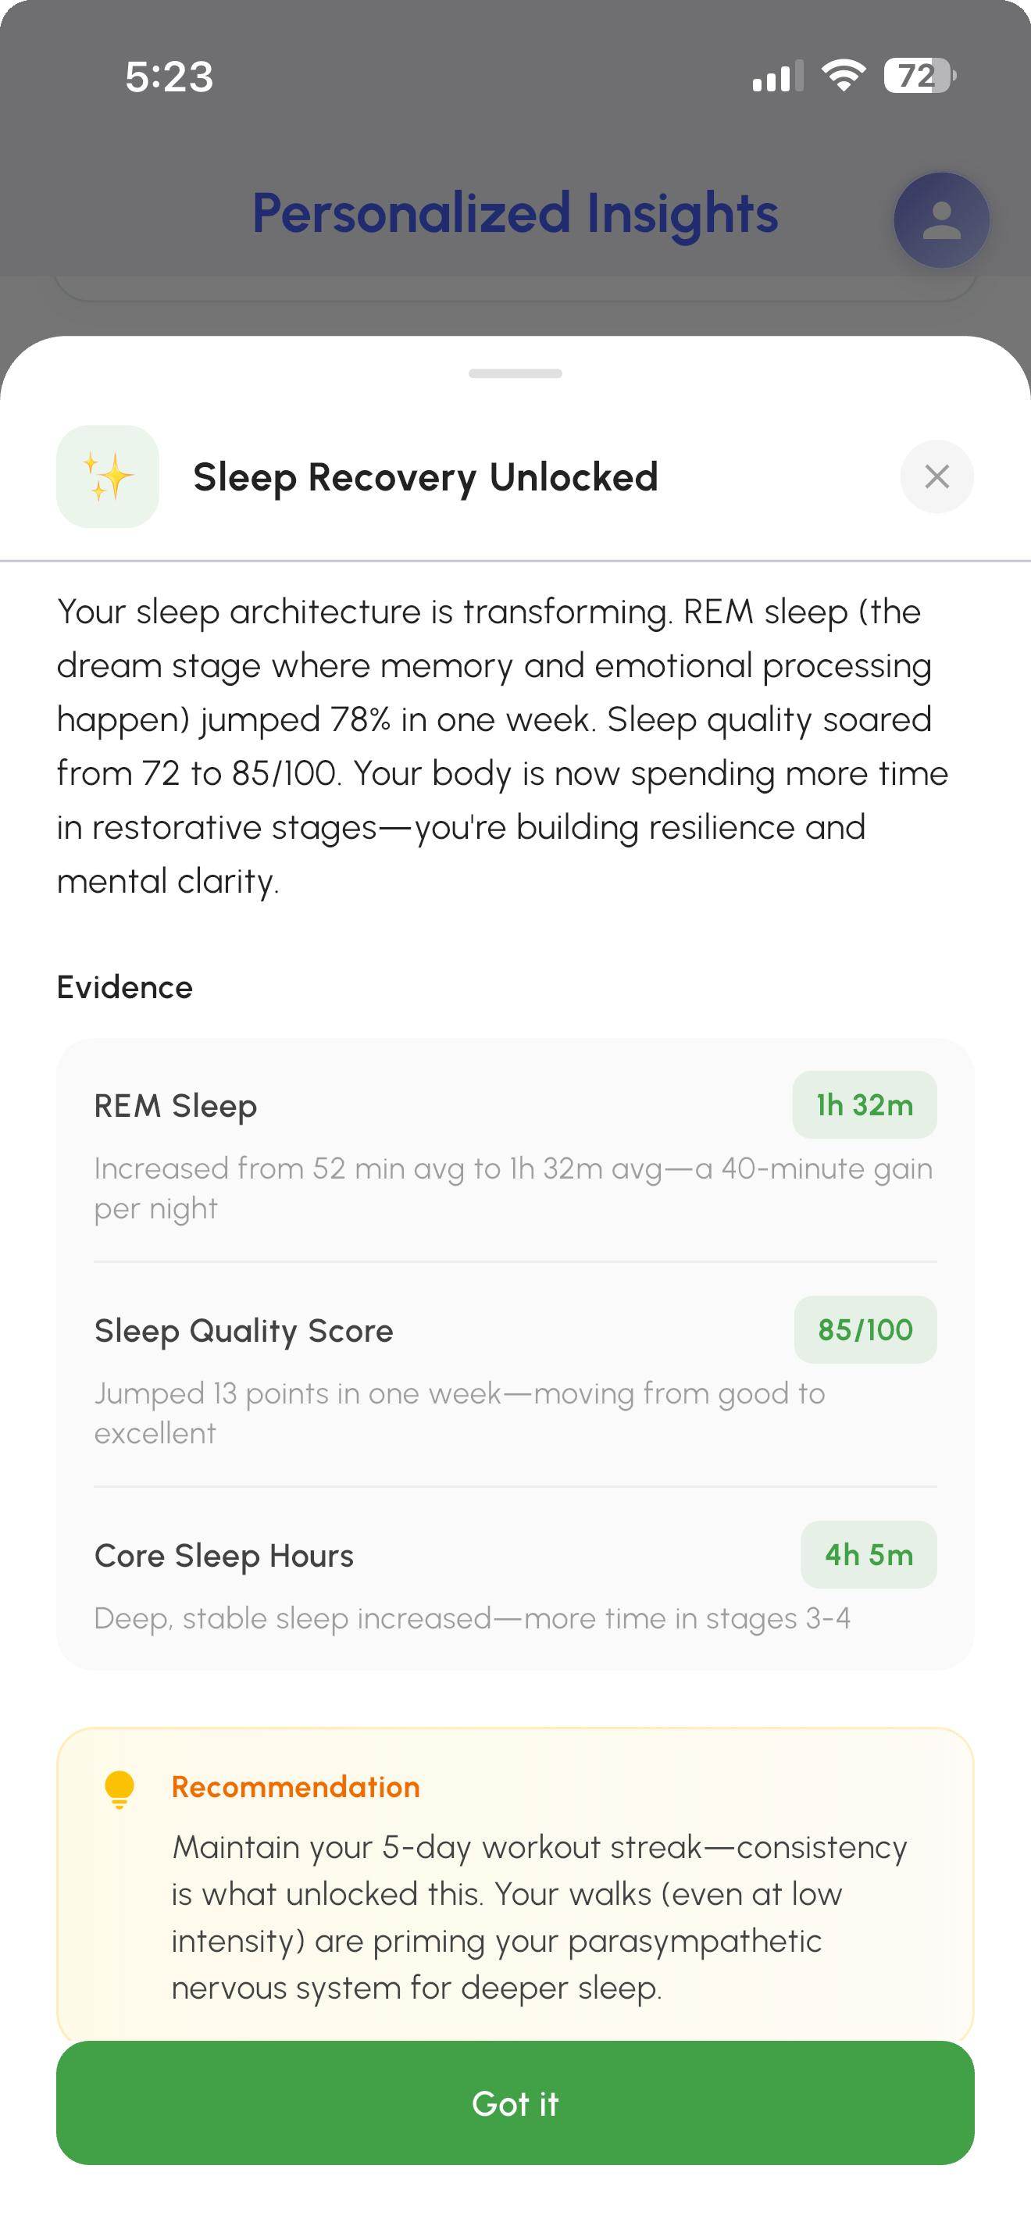This screenshot has width=1031, height=2240.
Task: Tap the 4h 5m core sleep badge
Action: (x=869, y=1554)
